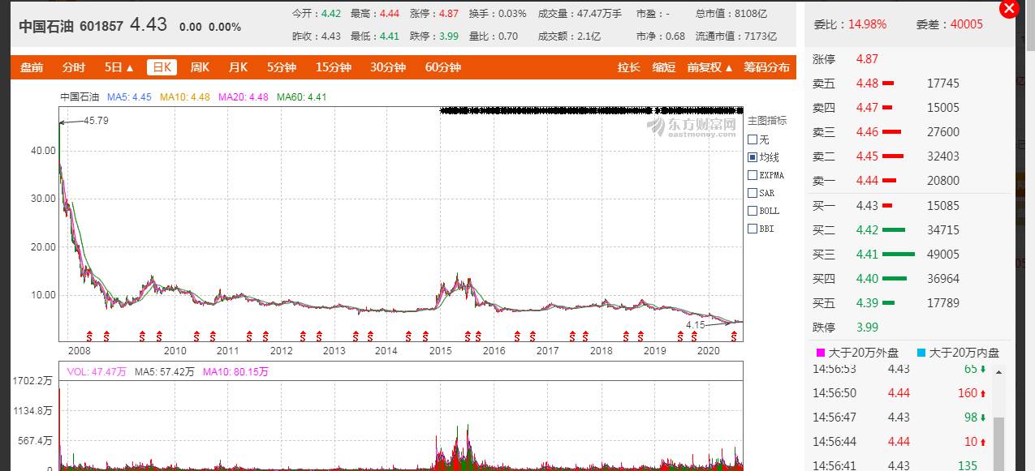Click the Eastmoney watermark logo on the chart
This screenshot has width=1035, height=471.
(692, 126)
